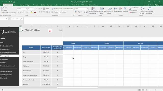The height and width of the screenshot is (91, 163).
Task: Toggle Quebrar Texto Automaticamente
Action: coord(62,9)
